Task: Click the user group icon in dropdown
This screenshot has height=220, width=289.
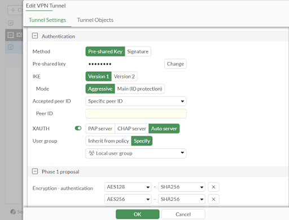Action: click(91, 153)
